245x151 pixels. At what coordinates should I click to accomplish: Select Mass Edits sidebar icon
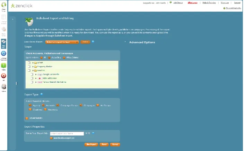click(3, 43)
